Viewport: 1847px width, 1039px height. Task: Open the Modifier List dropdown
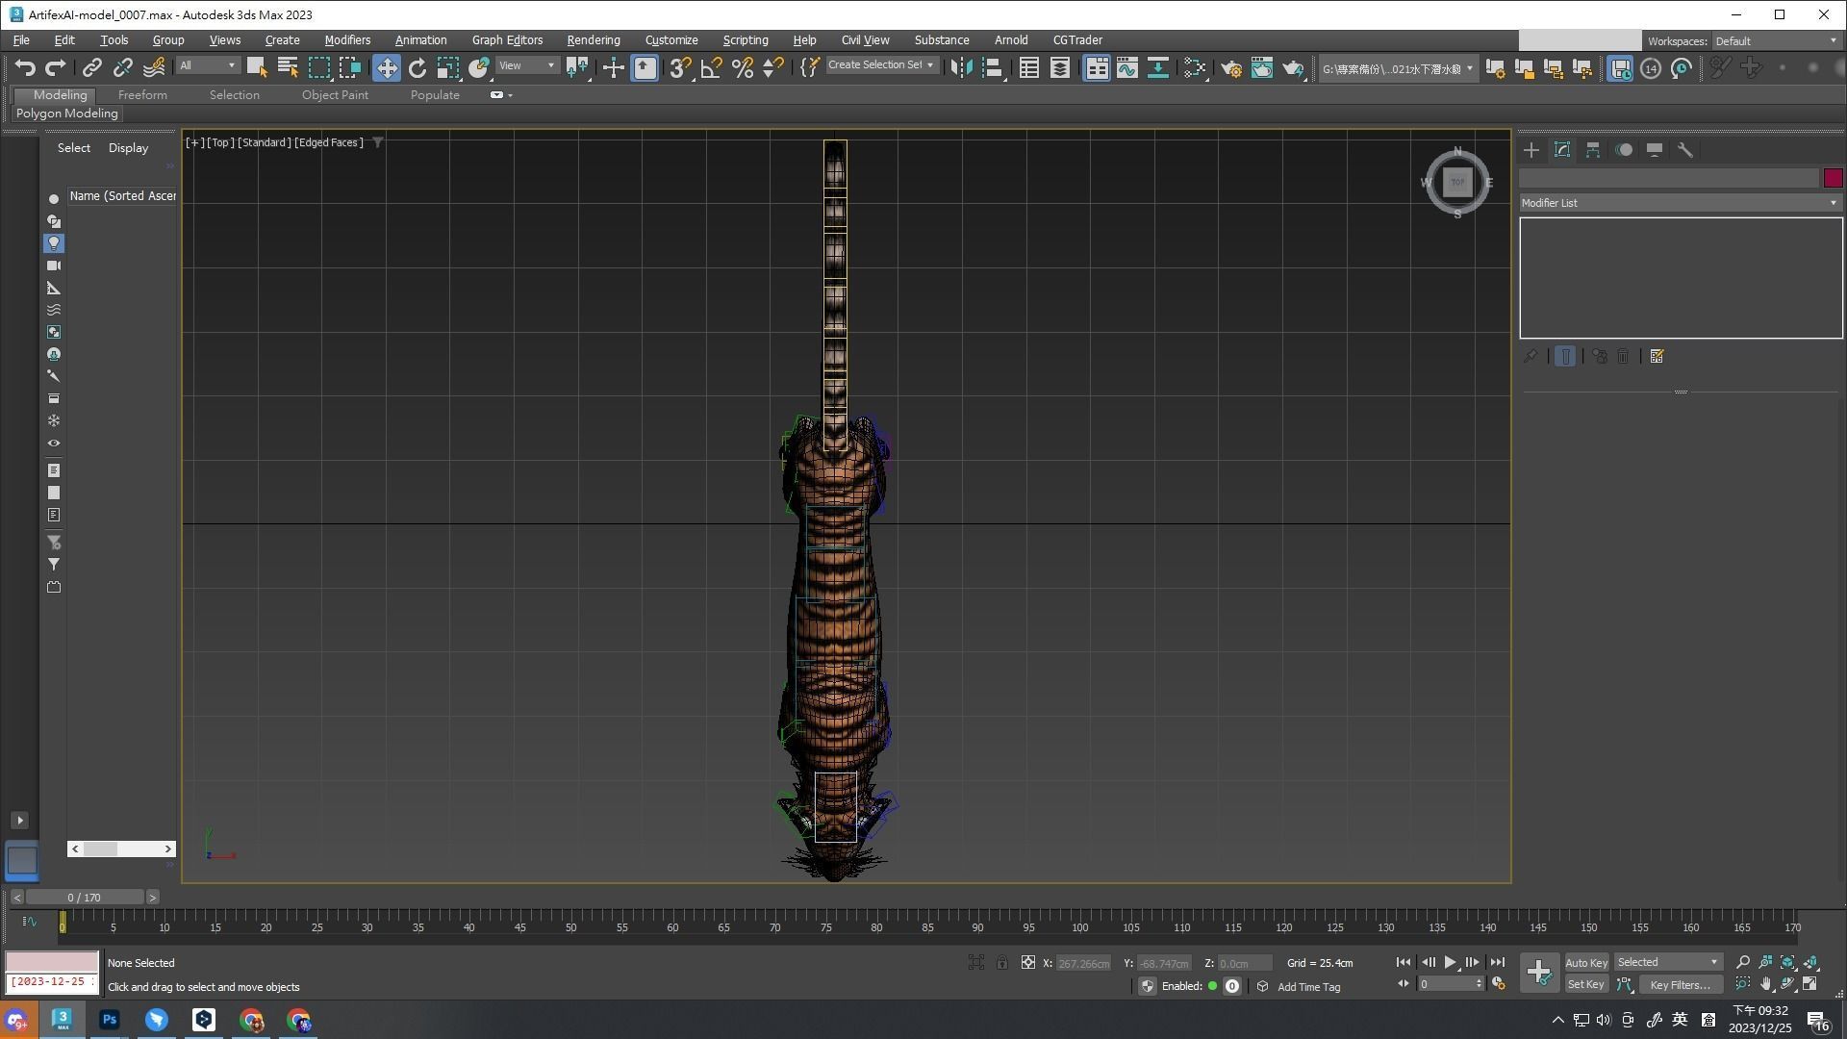click(x=1680, y=203)
